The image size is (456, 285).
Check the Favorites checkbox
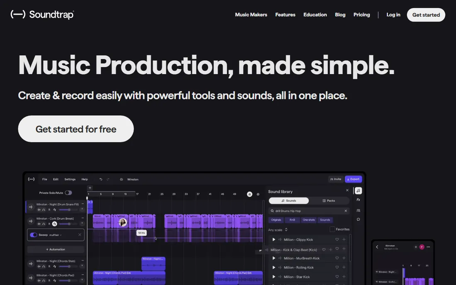point(332,229)
